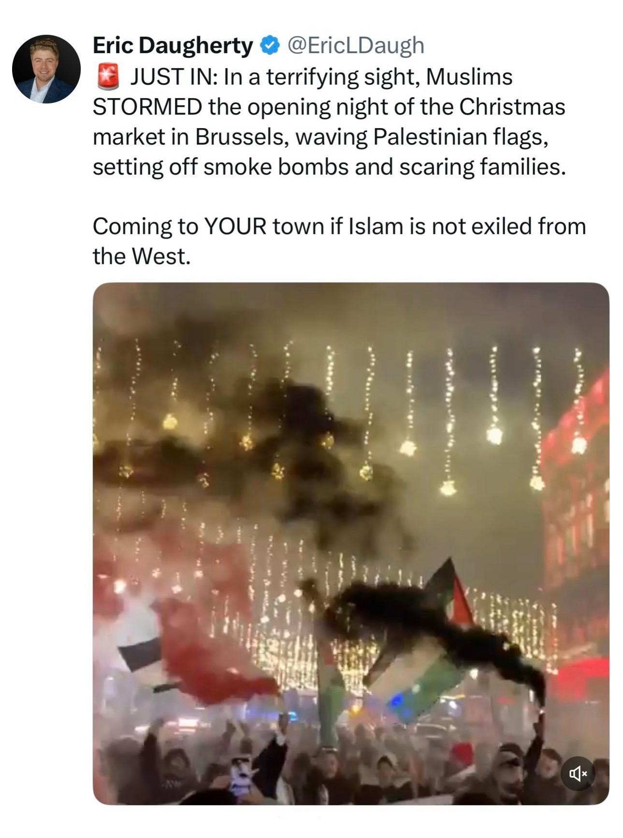This screenshot has width=623, height=838.
Task: Open the @EricLDaugh handle link
Action: coord(356,45)
